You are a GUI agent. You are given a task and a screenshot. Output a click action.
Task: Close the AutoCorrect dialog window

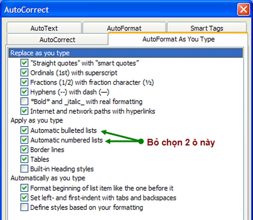243,10
